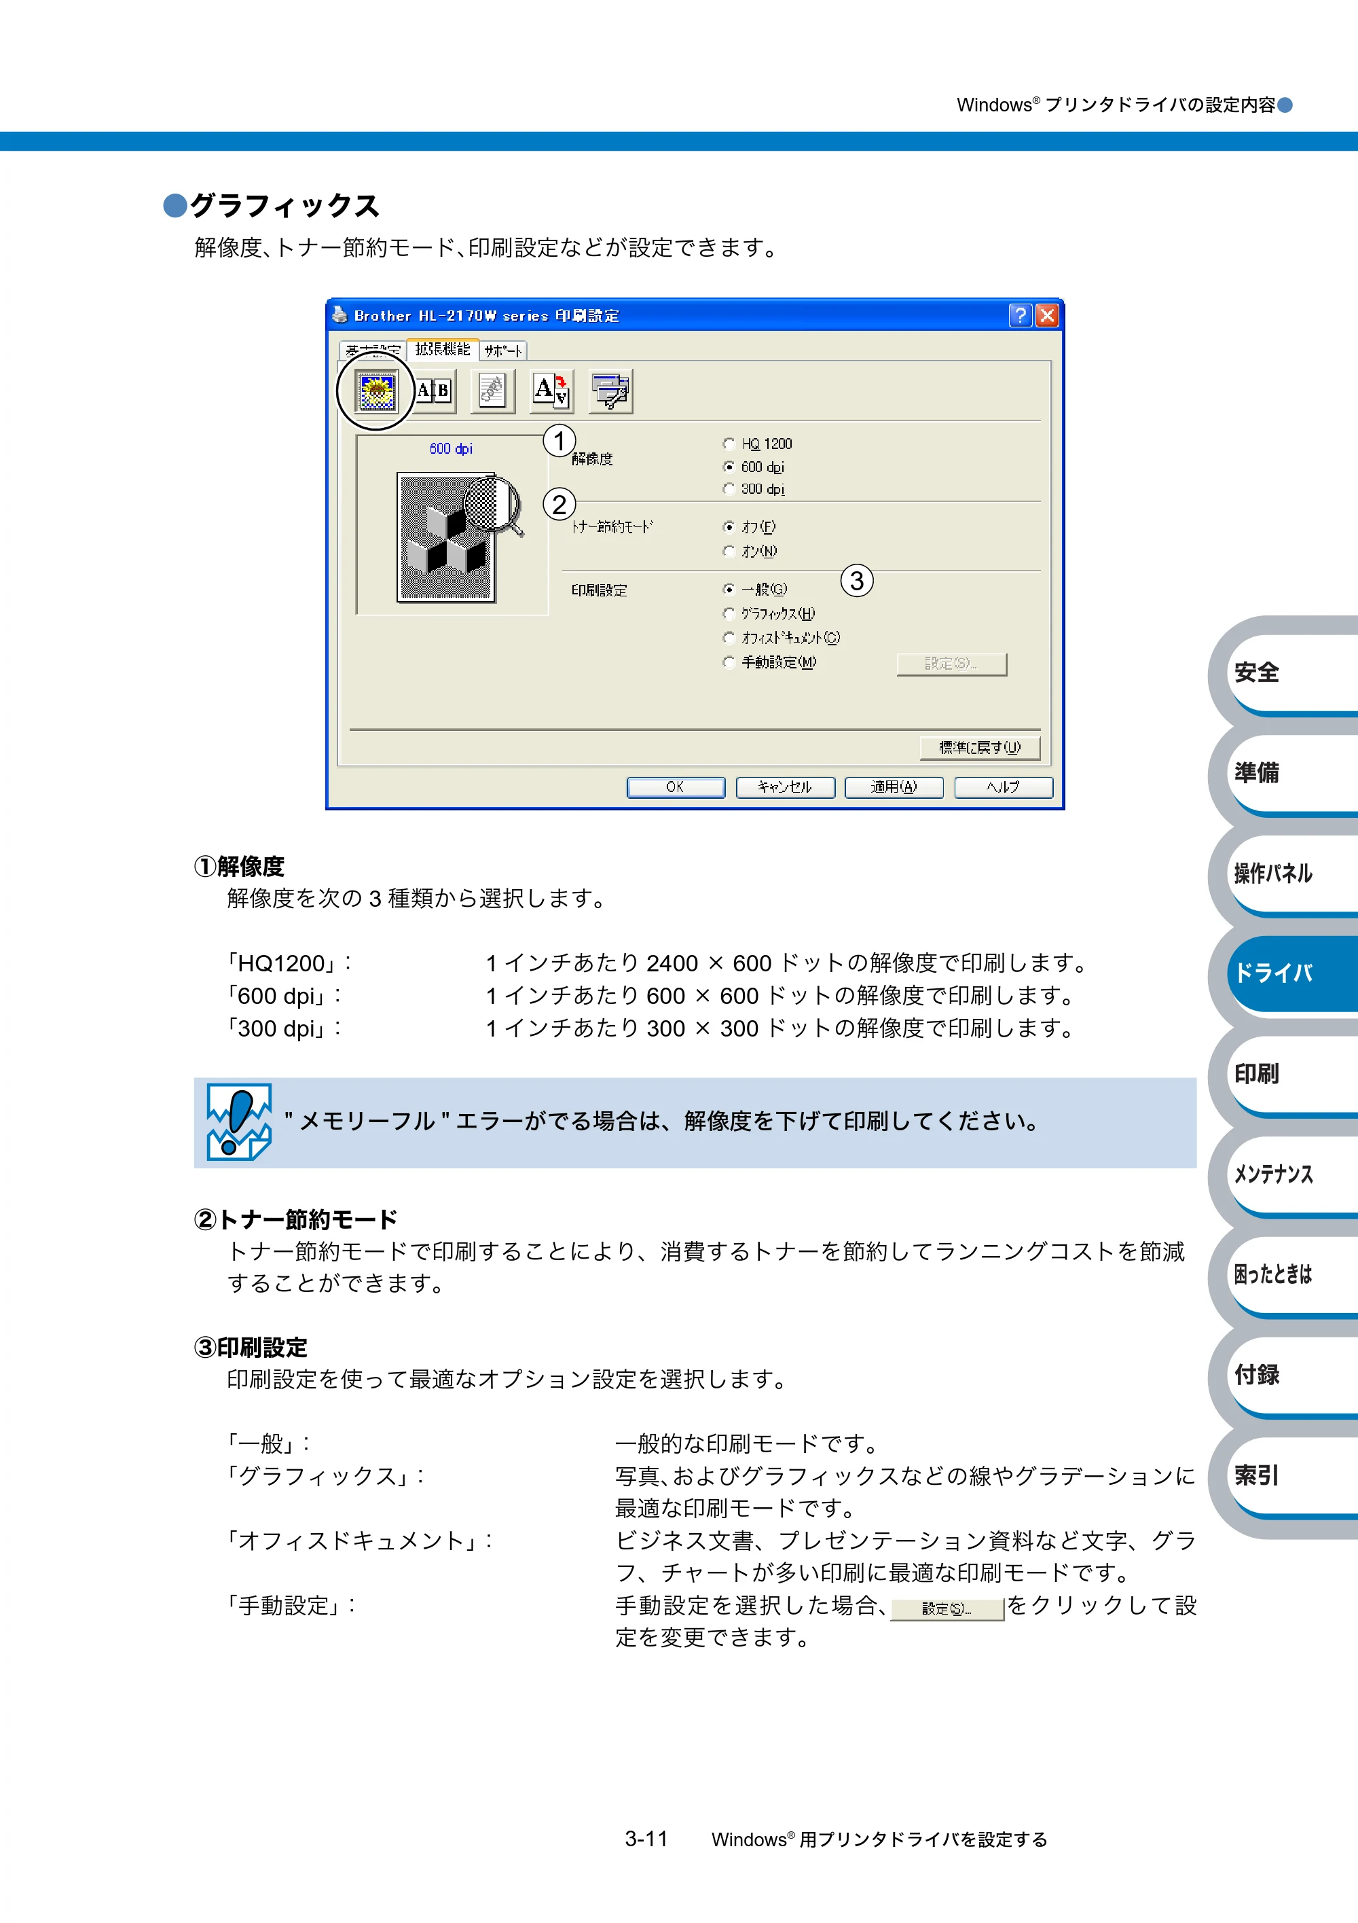Select 300 dpi resolution radio button
Viewport: 1358px width, 1923px height.
[x=729, y=489]
